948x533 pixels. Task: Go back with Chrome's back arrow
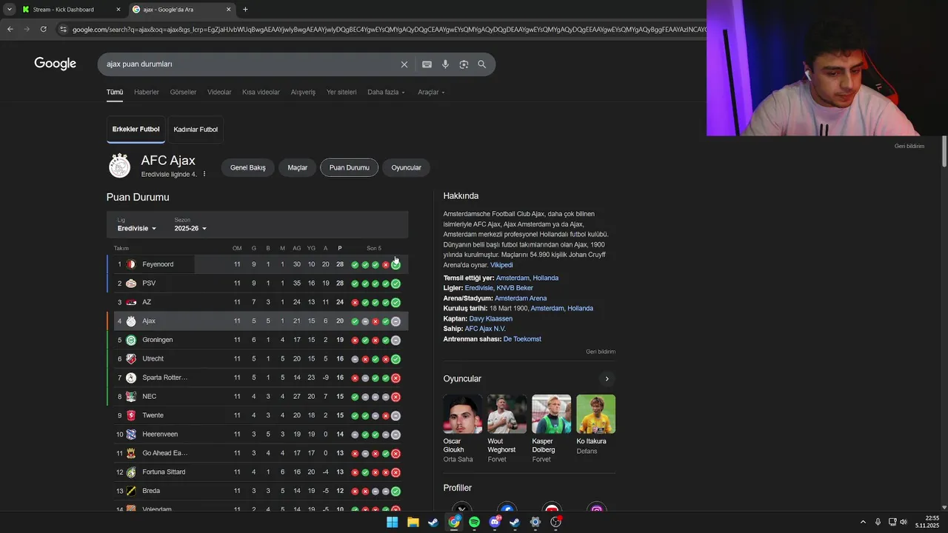tap(10, 30)
